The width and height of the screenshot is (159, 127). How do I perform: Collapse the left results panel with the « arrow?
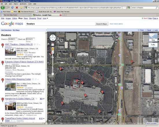pyautogui.click(x=46, y=30)
